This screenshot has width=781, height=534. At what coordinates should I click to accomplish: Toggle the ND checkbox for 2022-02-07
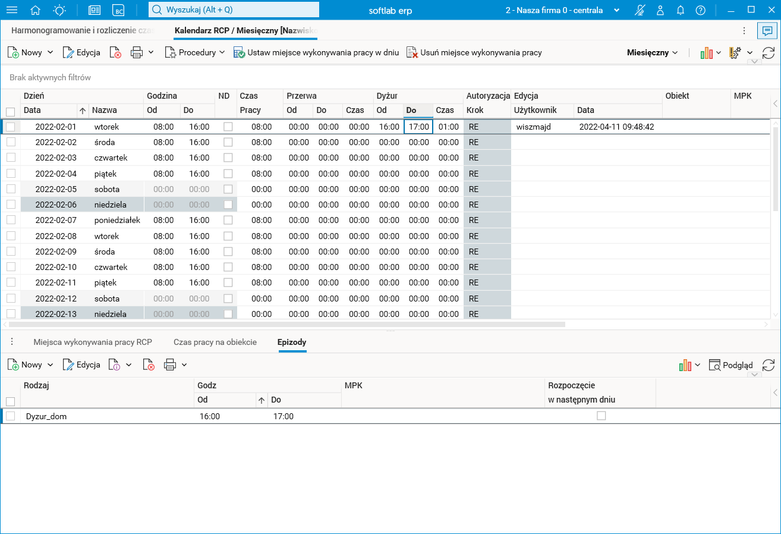pos(228,221)
